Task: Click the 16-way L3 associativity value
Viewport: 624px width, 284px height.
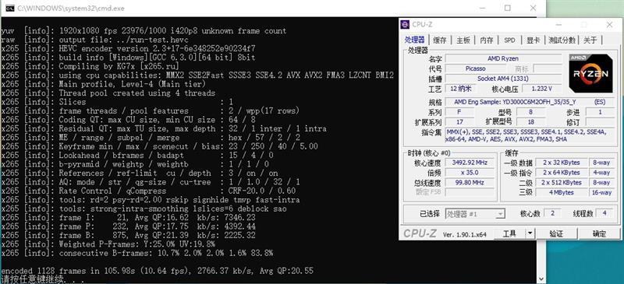Action: pos(601,192)
